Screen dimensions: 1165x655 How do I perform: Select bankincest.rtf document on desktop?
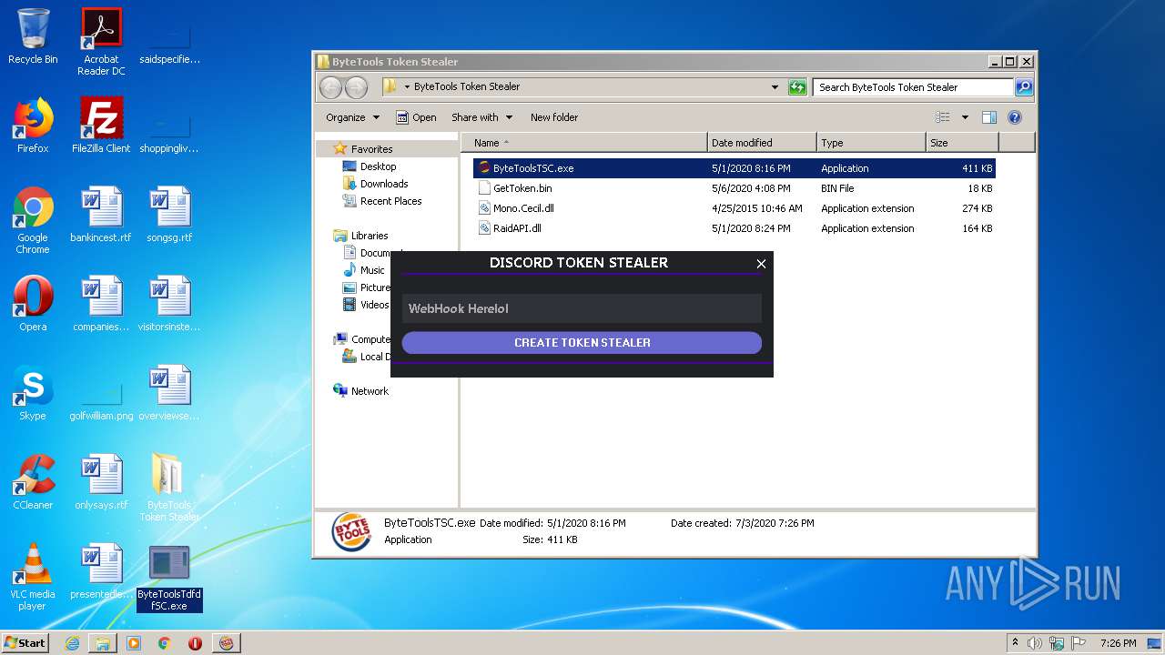[101, 215]
